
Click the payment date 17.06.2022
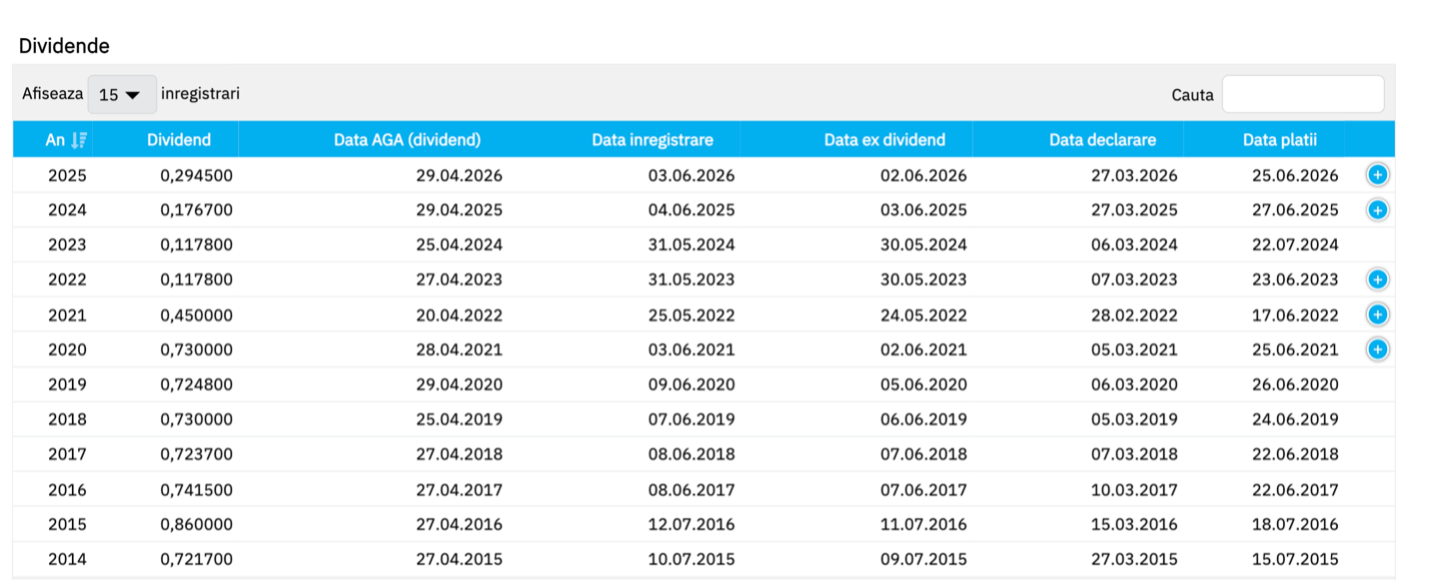[x=1295, y=315]
